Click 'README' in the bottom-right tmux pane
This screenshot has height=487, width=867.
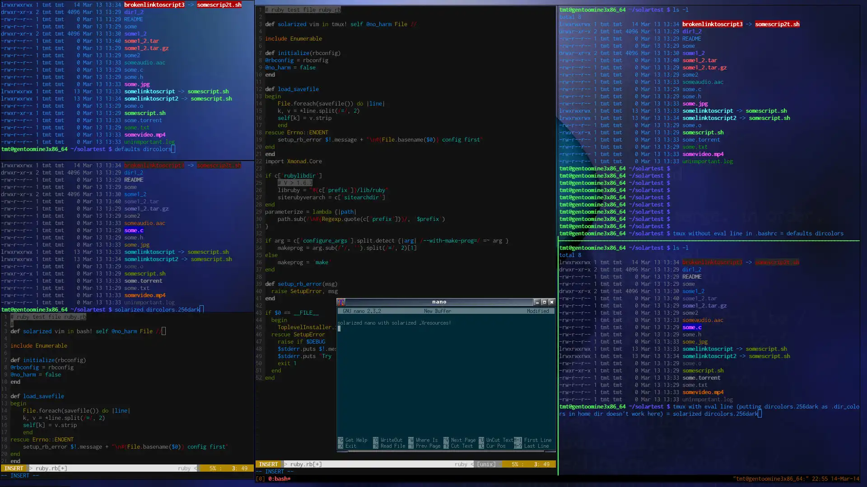(x=692, y=277)
